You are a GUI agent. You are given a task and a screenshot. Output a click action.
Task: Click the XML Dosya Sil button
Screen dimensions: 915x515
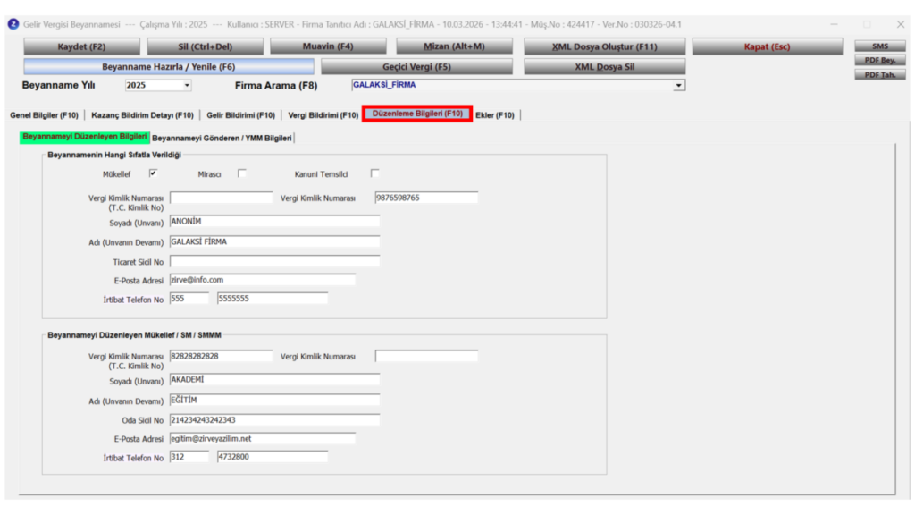[x=605, y=66]
